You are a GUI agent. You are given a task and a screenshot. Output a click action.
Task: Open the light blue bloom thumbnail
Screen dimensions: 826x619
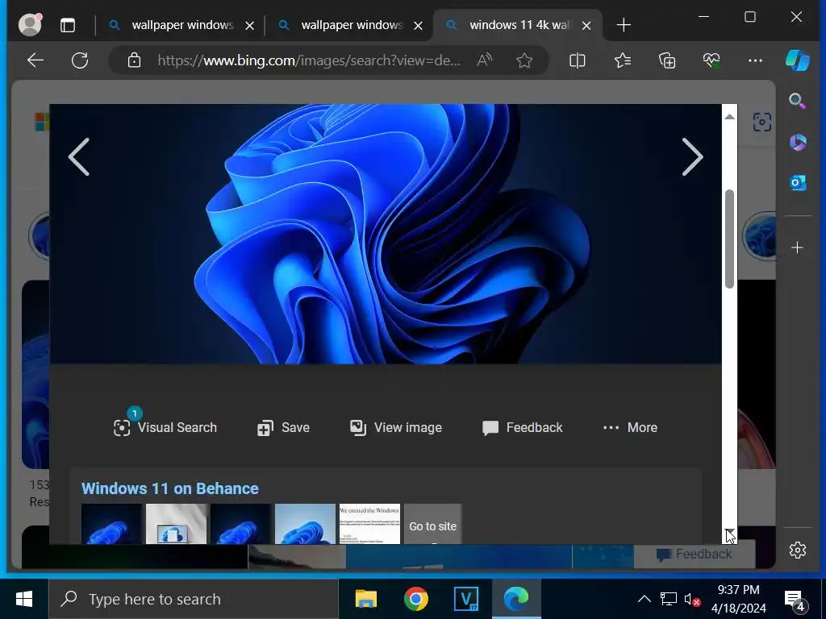[x=306, y=524]
